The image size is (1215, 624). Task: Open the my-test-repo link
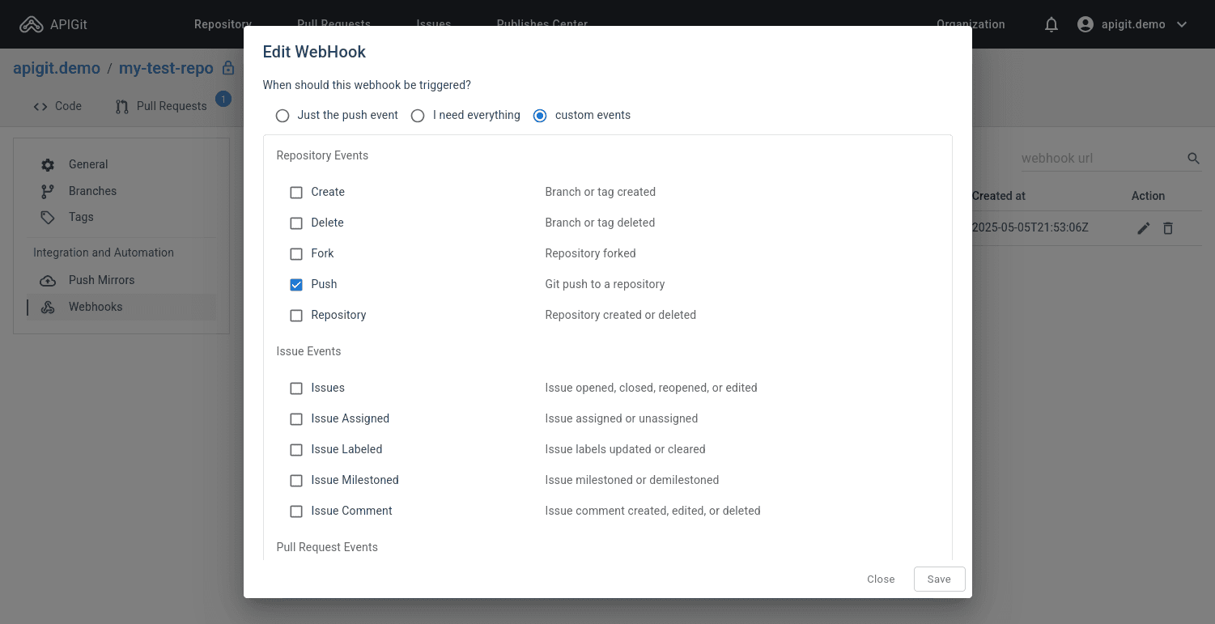coord(166,68)
